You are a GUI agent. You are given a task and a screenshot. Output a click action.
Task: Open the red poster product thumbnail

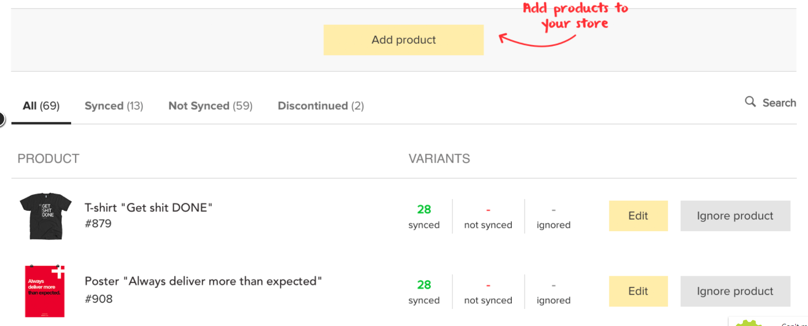pos(45,291)
